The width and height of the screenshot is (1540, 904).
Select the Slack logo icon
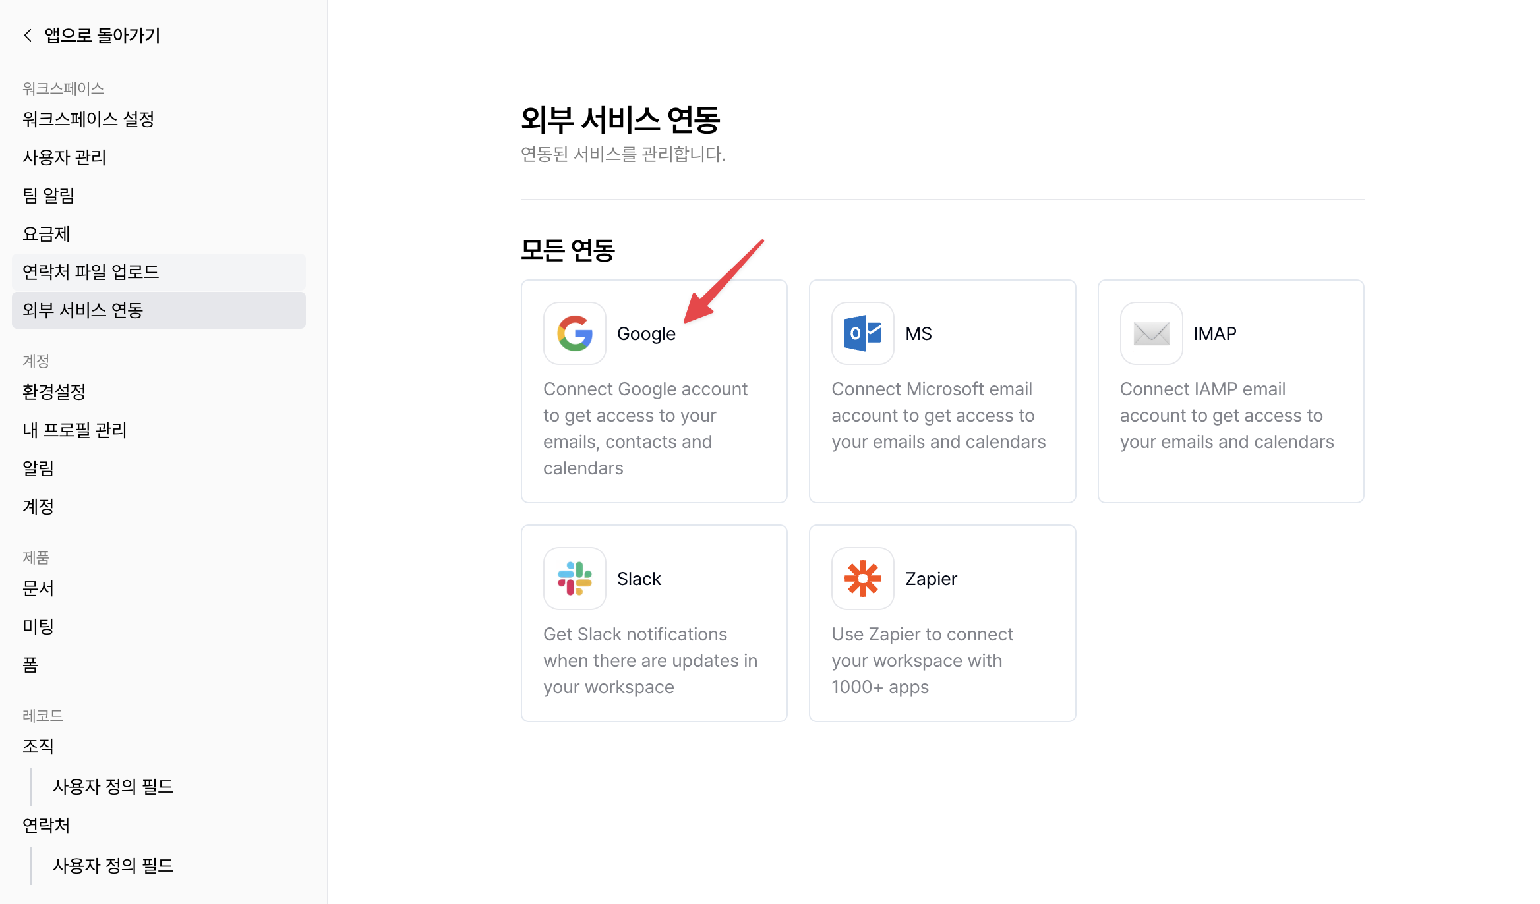click(574, 578)
